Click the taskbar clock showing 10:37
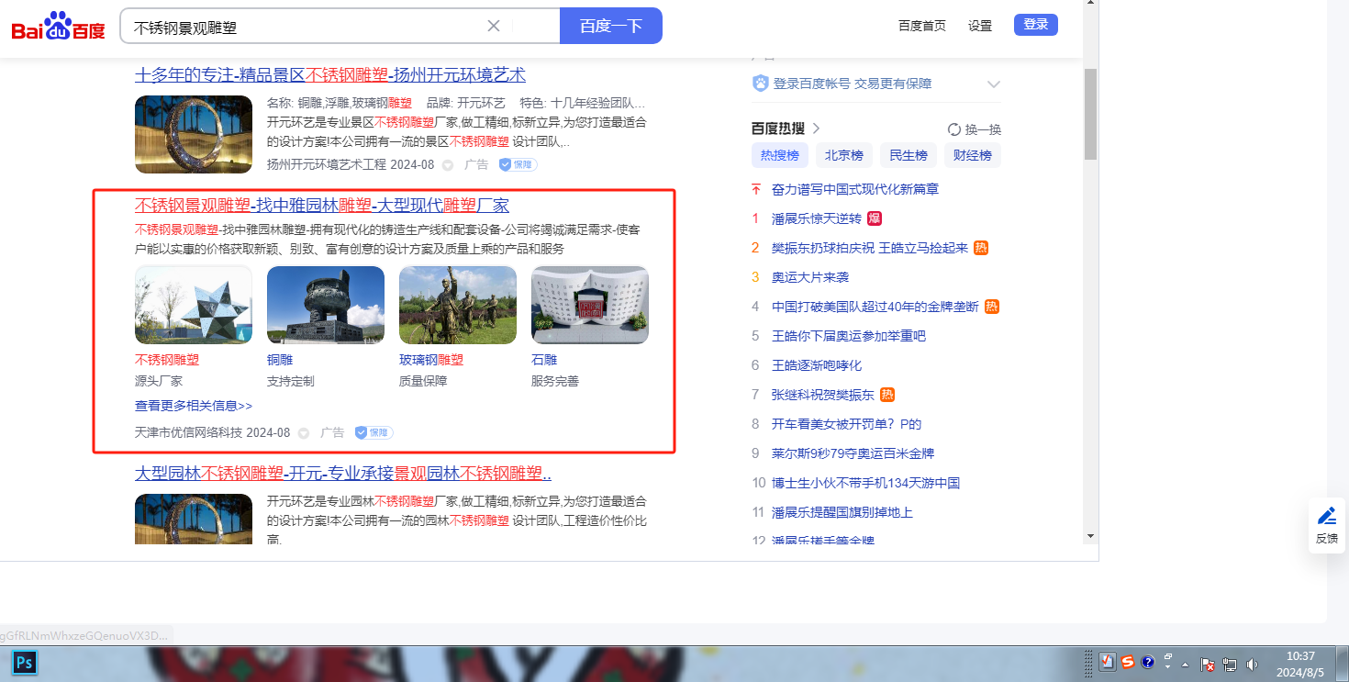Viewport: 1349px width, 682px height. coord(1300,664)
